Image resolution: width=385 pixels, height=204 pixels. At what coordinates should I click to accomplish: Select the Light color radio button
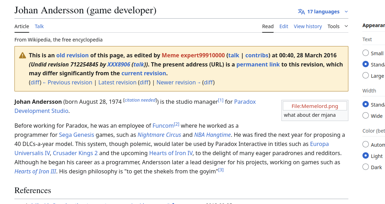[x=366, y=156]
